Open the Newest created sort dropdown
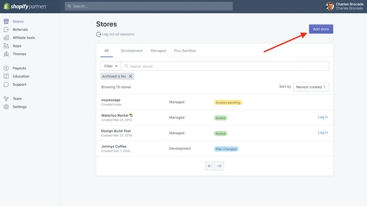This screenshot has height=206, width=367. (x=311, y=87)
